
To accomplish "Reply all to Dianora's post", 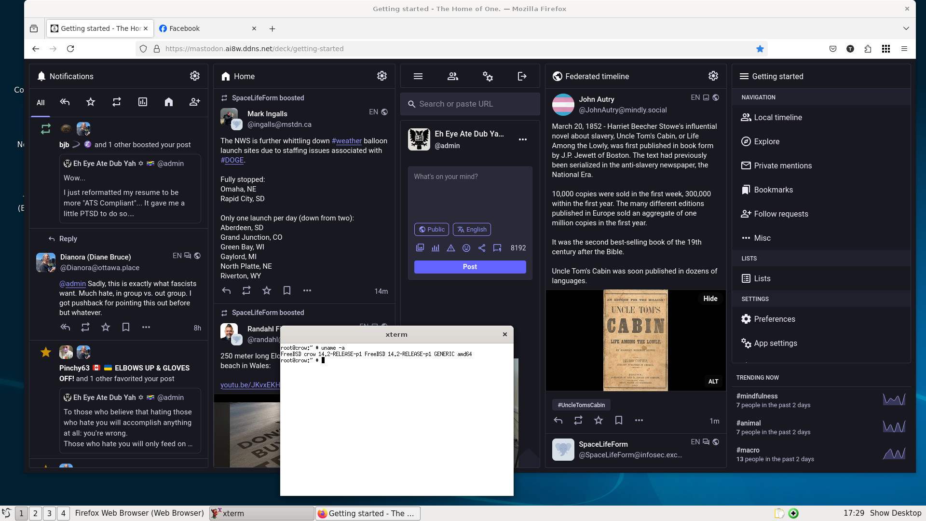I will 65,327.
